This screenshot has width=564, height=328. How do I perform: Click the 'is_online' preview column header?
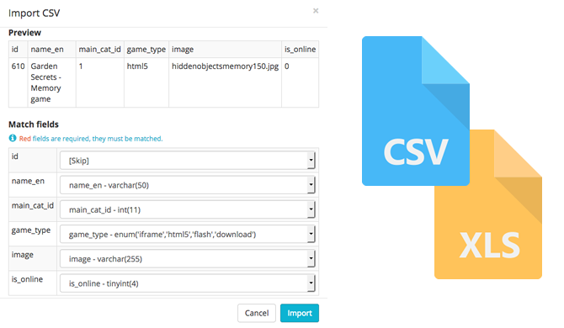300,50
